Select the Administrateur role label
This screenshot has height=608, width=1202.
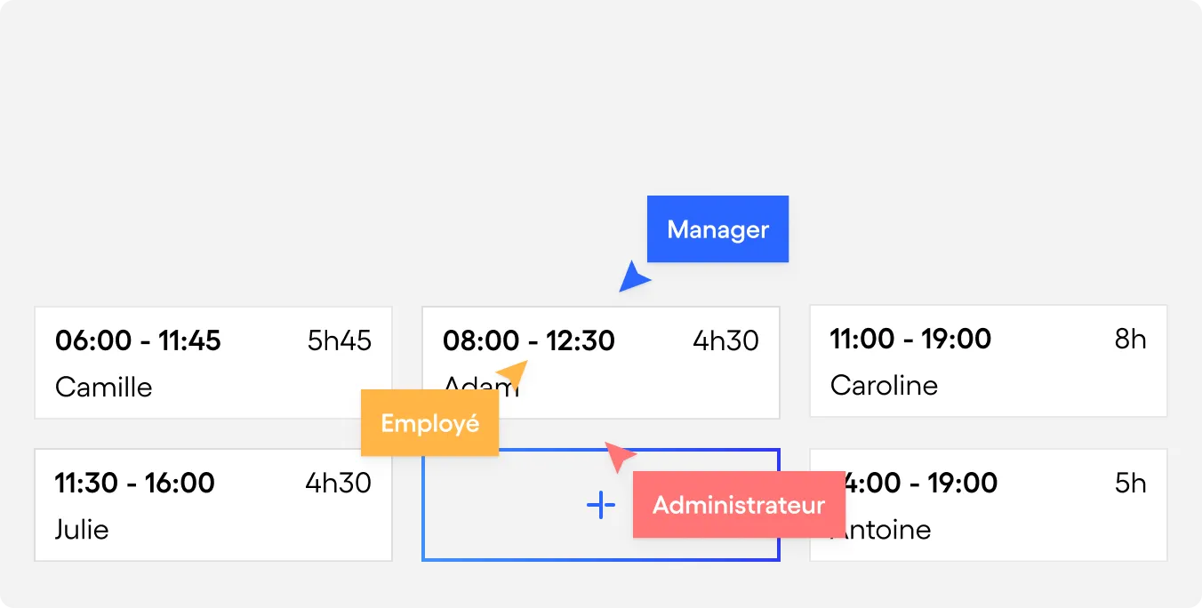click(739, 505)
